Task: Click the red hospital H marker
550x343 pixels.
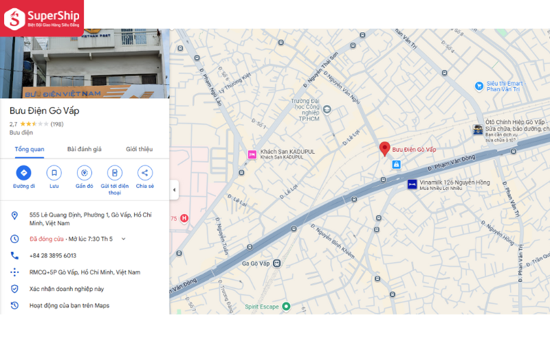Action: 184,218
